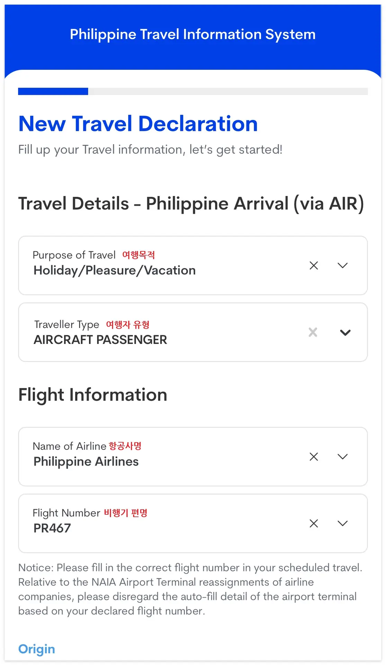The height and width of the screenshot is (665, 386).
Task: Click the New Travel Declaration title
Action: (x=138, y=124)
